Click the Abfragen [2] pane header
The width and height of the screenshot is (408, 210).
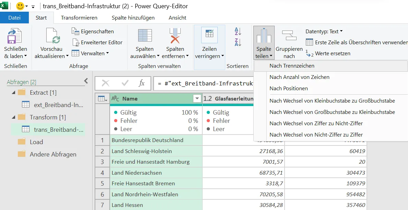(22, 82)
